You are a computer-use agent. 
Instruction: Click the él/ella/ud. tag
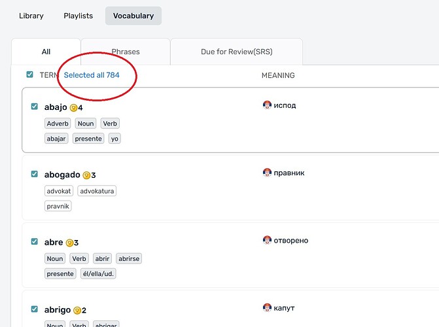coord(98,273)
